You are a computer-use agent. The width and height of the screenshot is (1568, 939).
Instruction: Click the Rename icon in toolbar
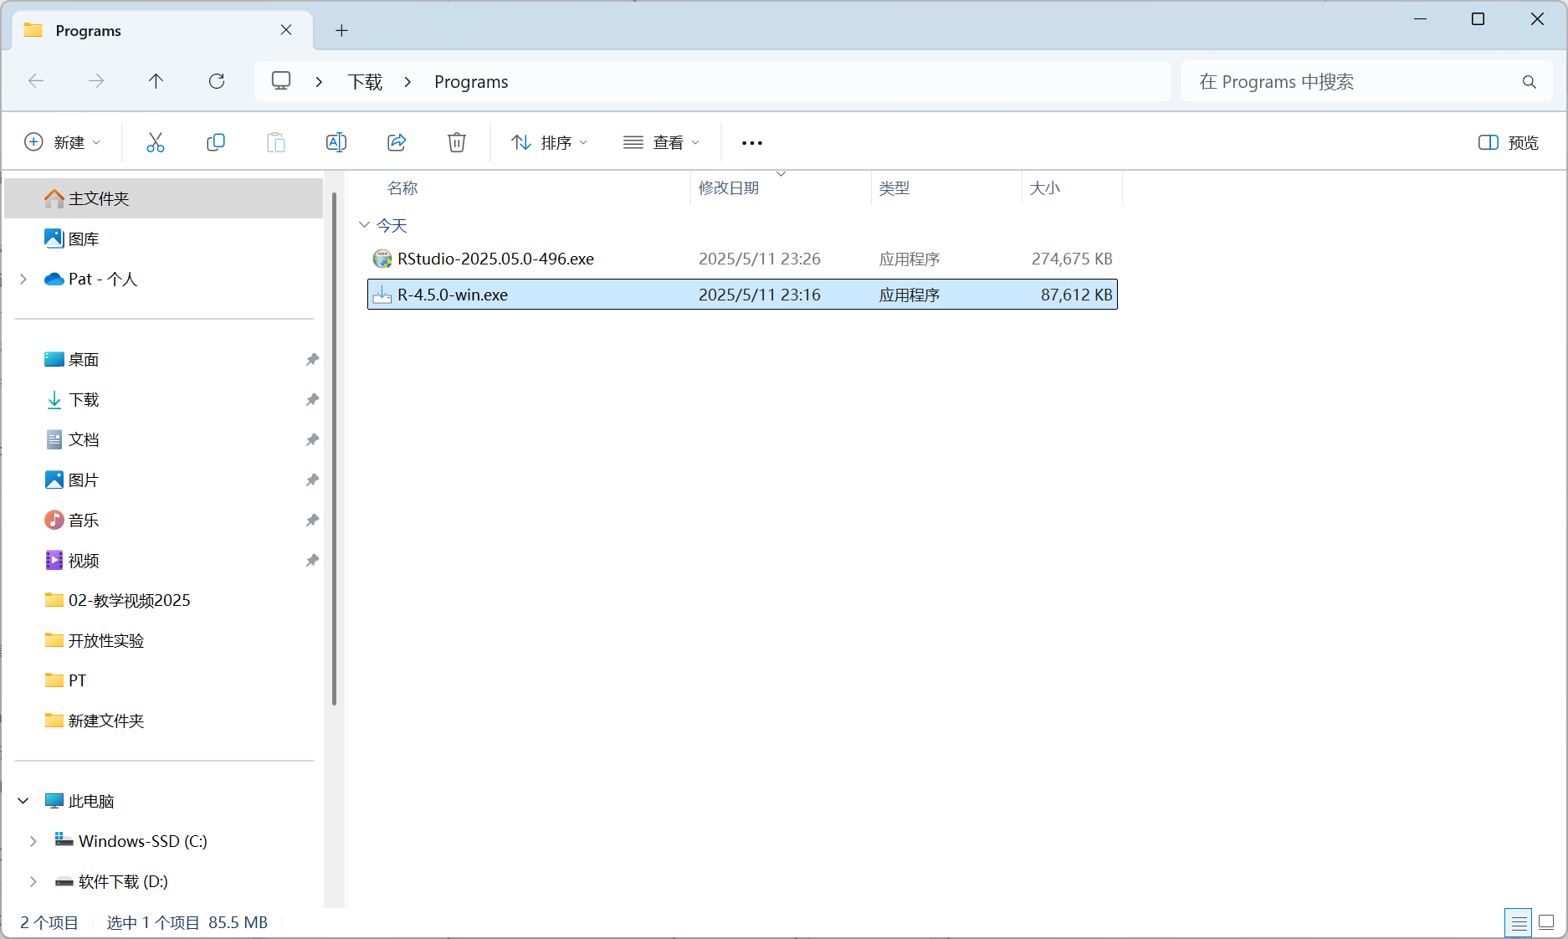click(336, 142)
